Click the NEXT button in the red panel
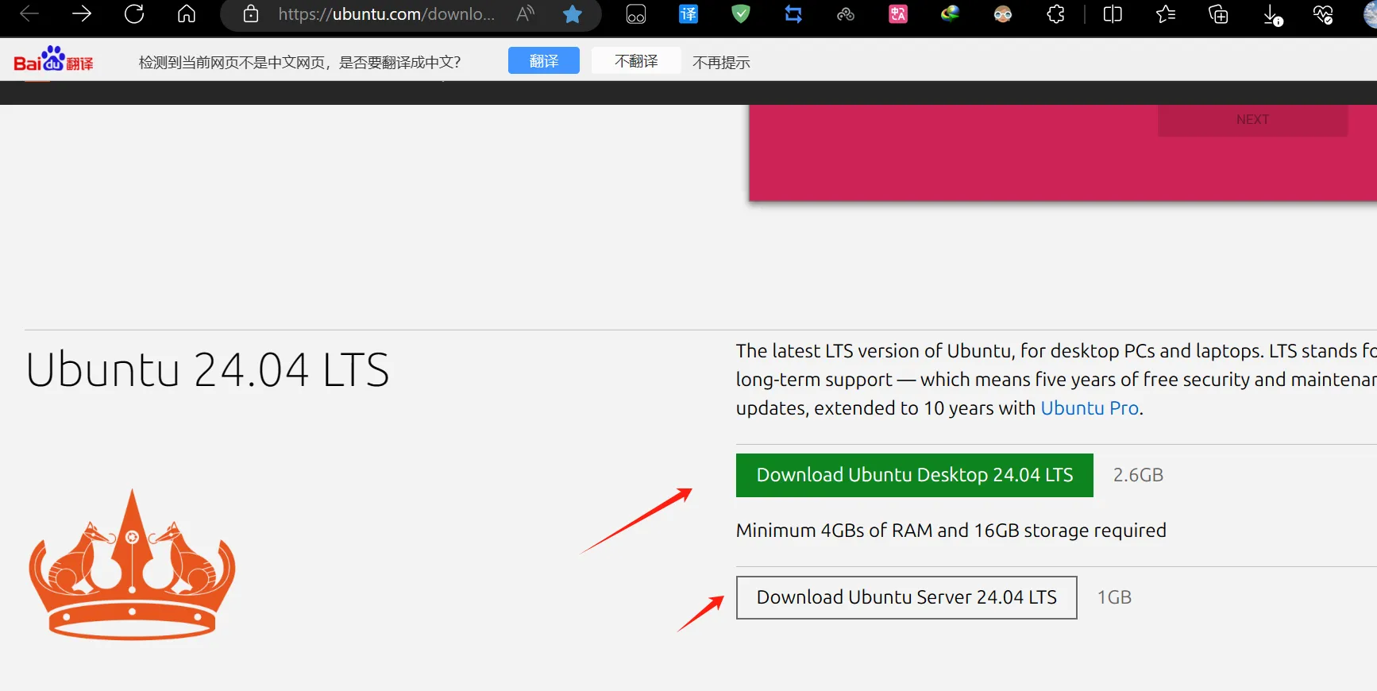Viewport: 1377px width, 691px height. [1252, 120]
